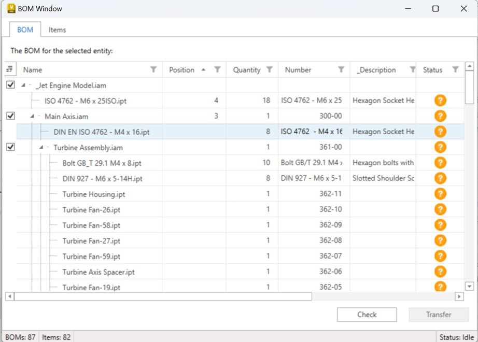Click the vertical scrollbar's down arrow
This screenshot has width=478, height=342.
click(469, 286)
